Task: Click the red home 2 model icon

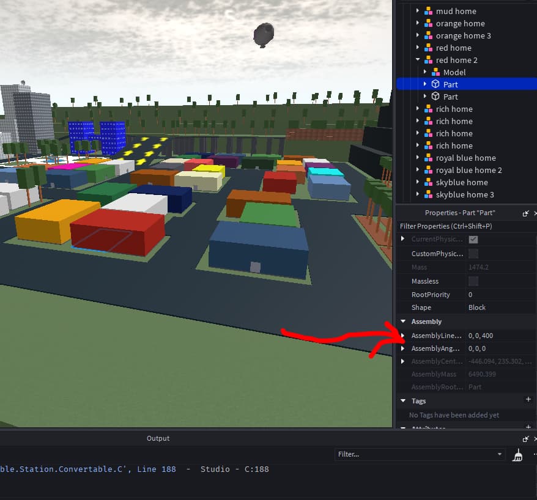Action: 428,61
